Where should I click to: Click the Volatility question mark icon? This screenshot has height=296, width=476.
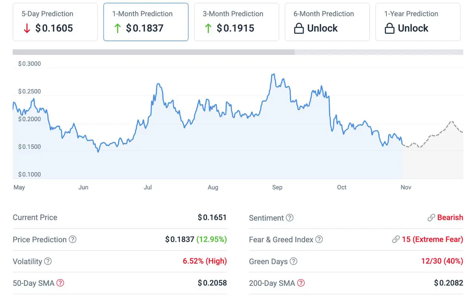[x=48, y=262]
